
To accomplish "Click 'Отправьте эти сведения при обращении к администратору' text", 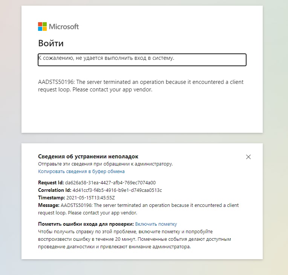I will tap(106, 164).
